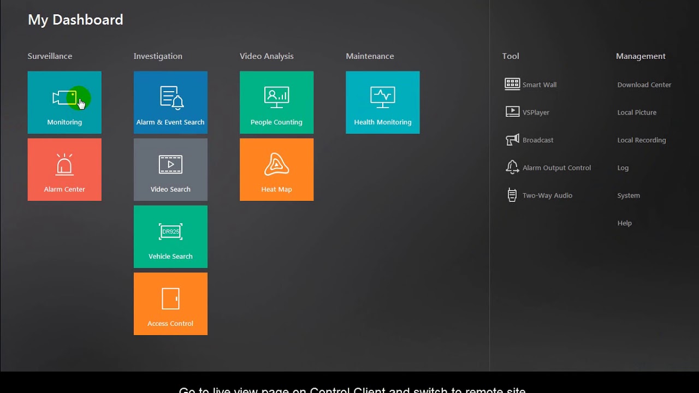Open Health Monitoring tile

click(x=382, y=103)
